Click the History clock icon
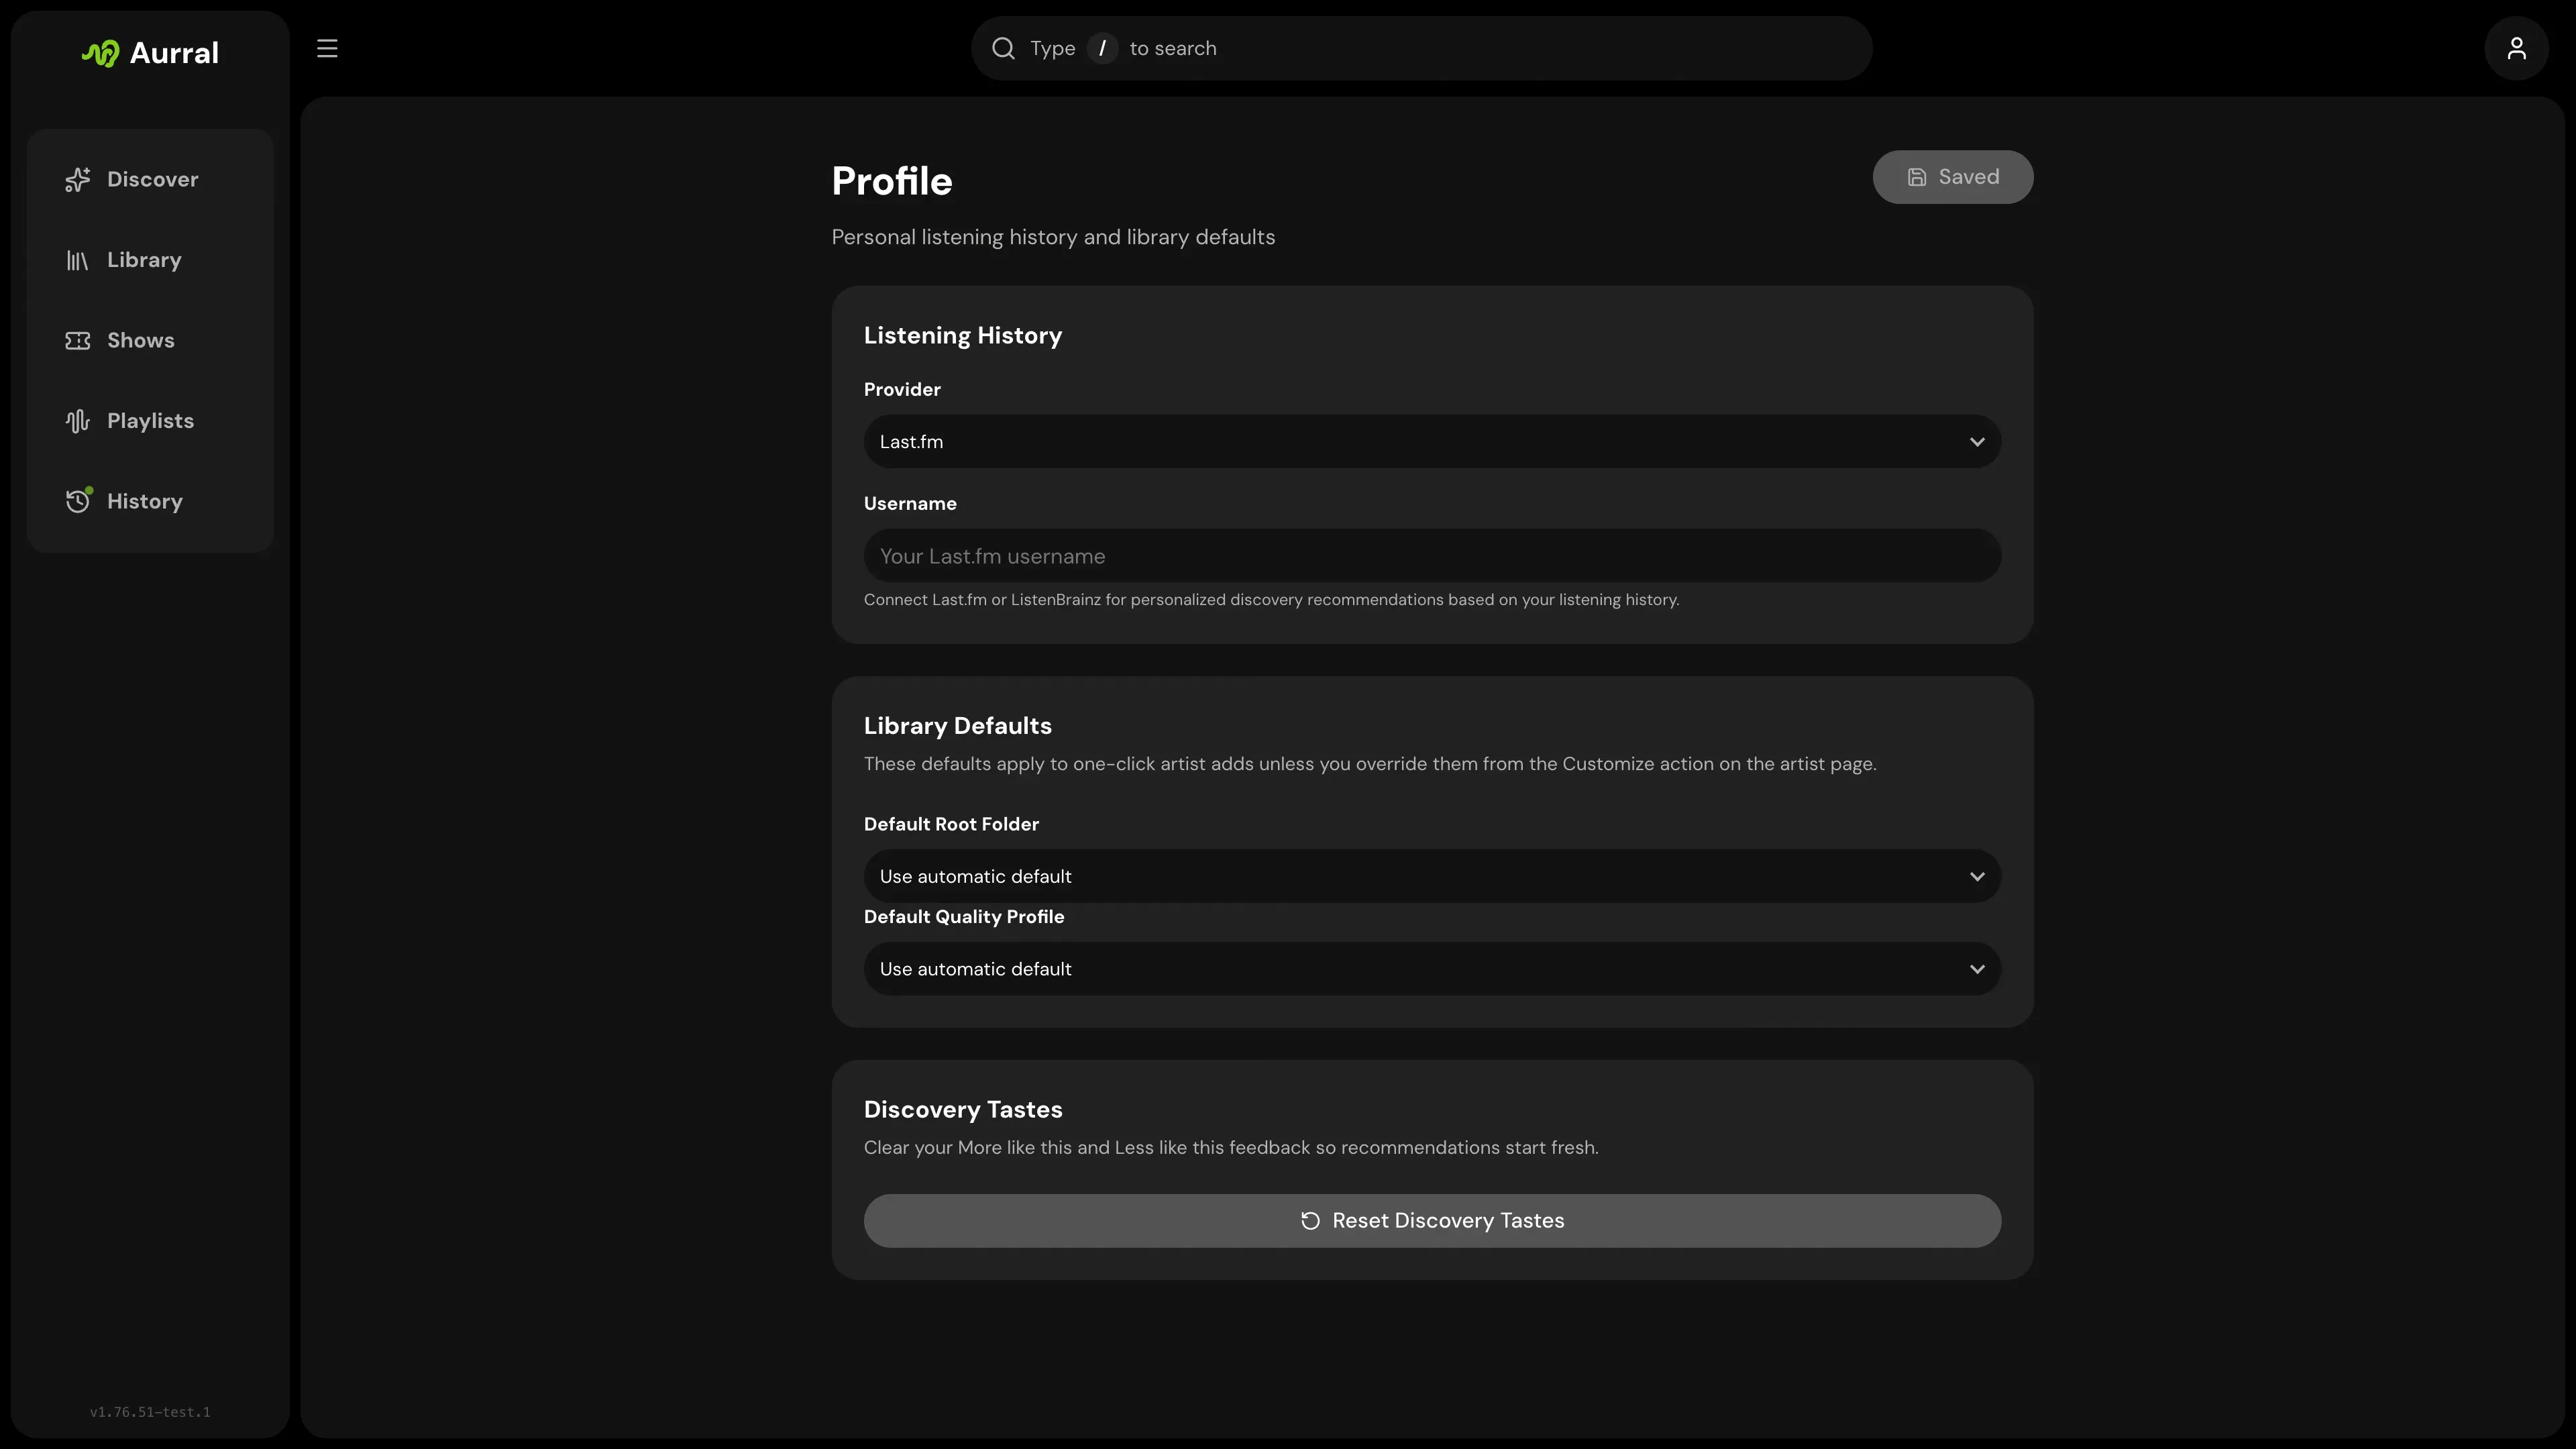2576x1449 pixels. pyautogui.click(x=78, y=501)
